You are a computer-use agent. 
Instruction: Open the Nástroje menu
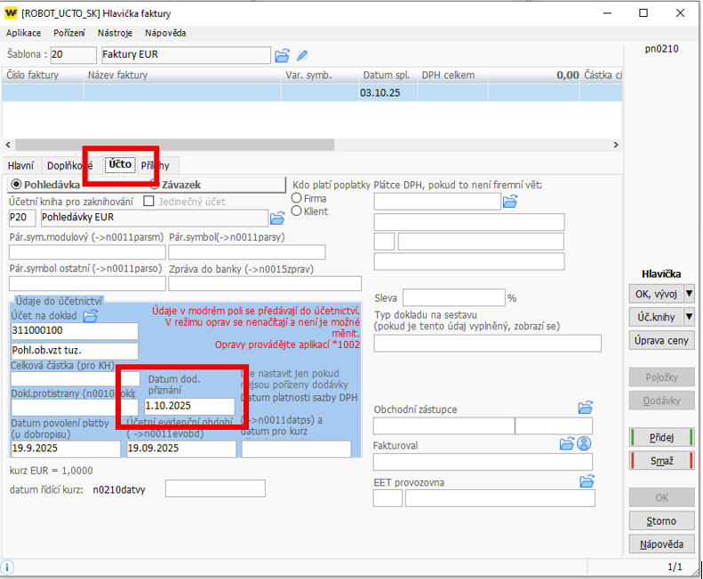coord(116,33)
